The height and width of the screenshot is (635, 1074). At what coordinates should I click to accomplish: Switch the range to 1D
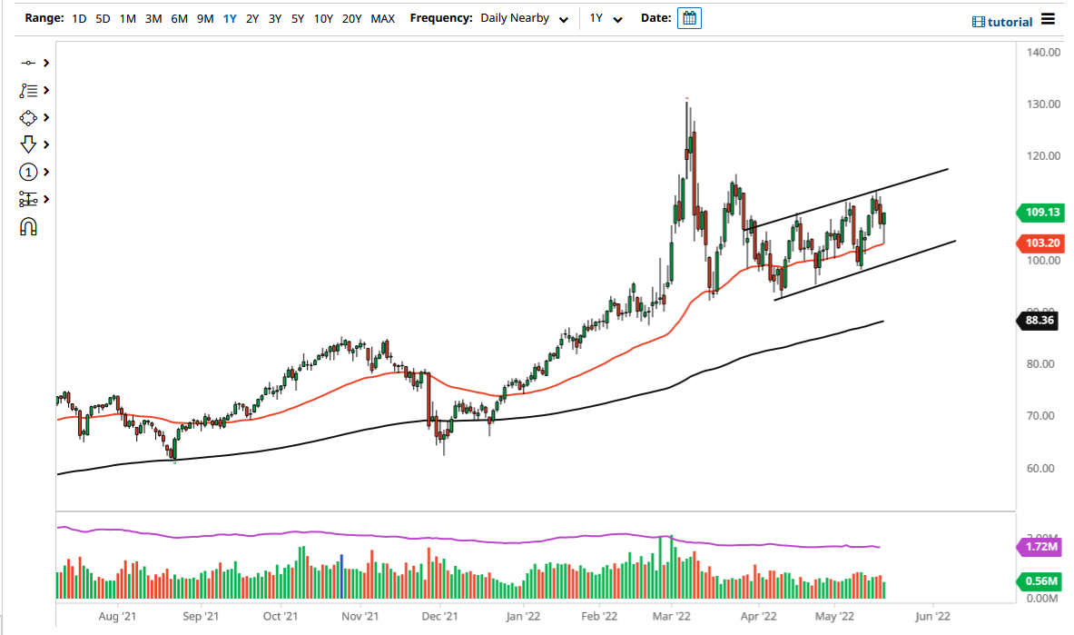point(78,17)
